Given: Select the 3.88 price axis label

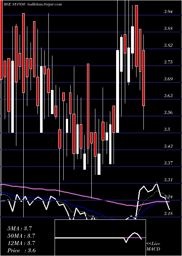Looking at the screenshot, I should click(168, 29).
